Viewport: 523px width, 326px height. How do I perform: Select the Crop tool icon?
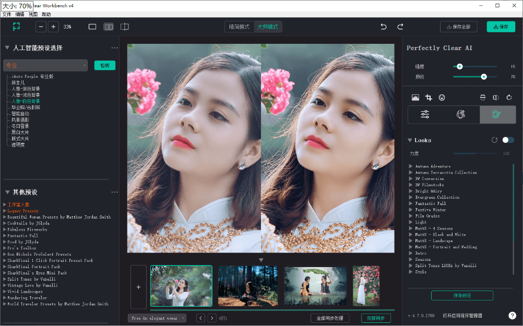coord(430,98)
